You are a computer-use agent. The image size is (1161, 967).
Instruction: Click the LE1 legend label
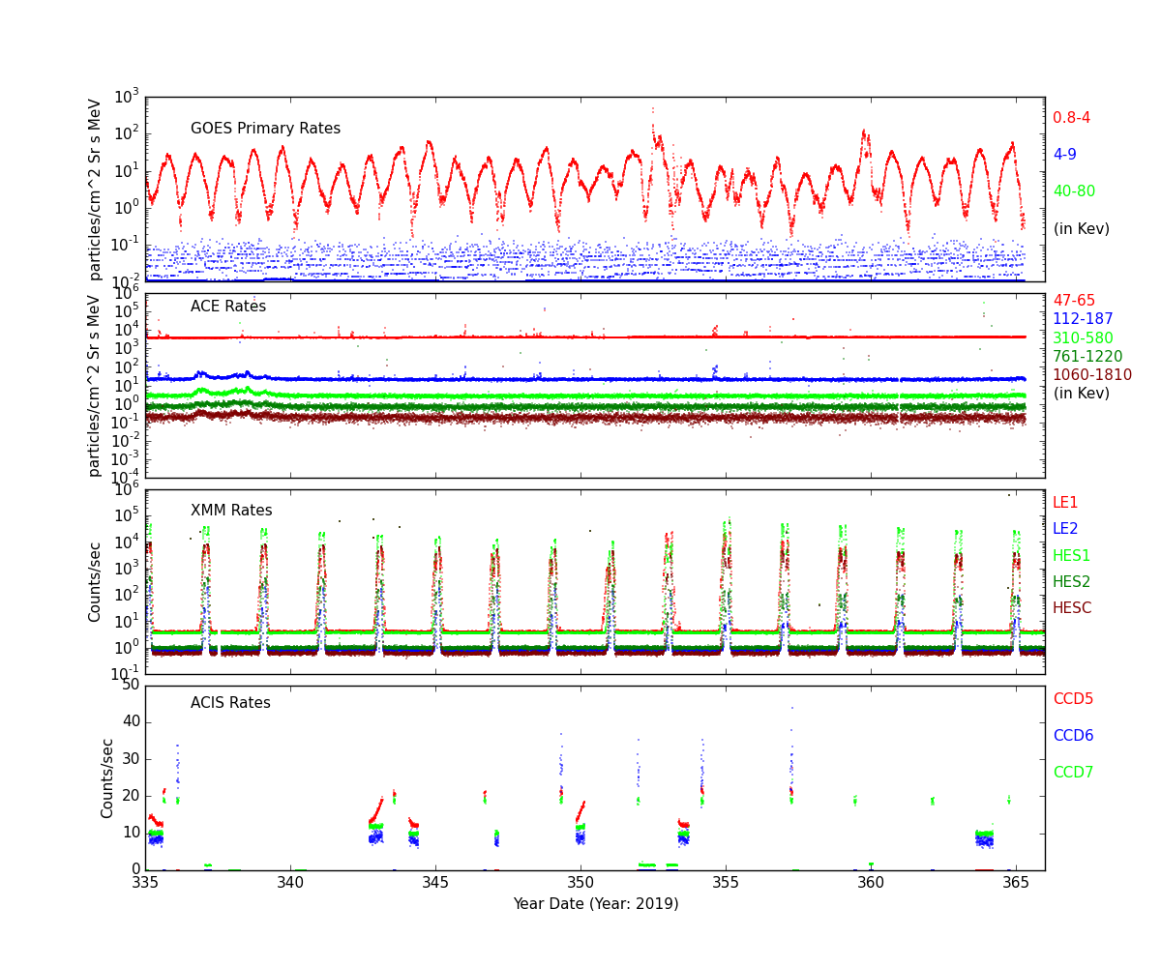[x=1065, y=503]
